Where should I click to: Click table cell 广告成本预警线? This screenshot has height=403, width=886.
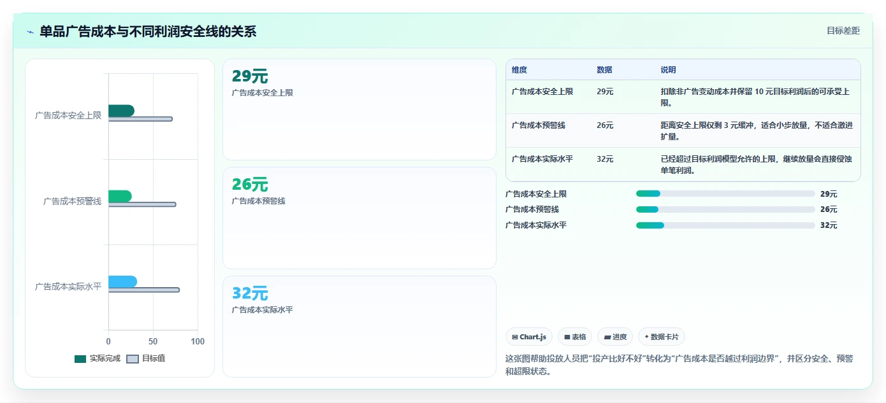pyautogui.click(x=539, y=125)
